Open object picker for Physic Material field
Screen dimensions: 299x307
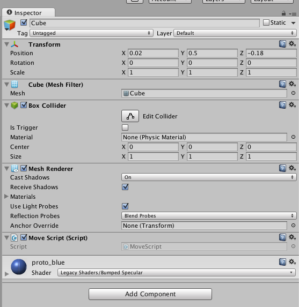pyautogui.click(x=293, y=137)
